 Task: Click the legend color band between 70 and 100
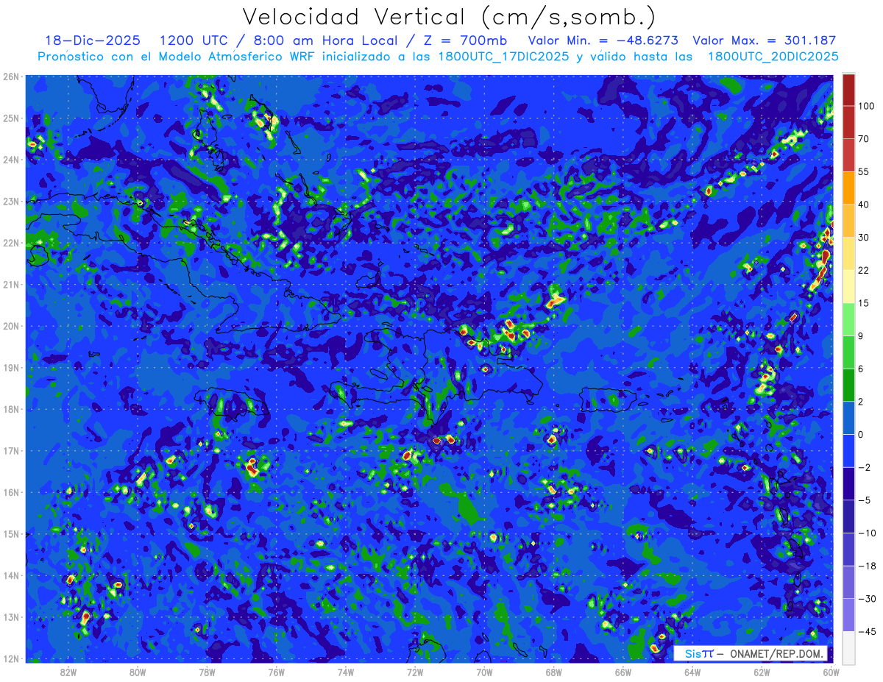(848, 122)
